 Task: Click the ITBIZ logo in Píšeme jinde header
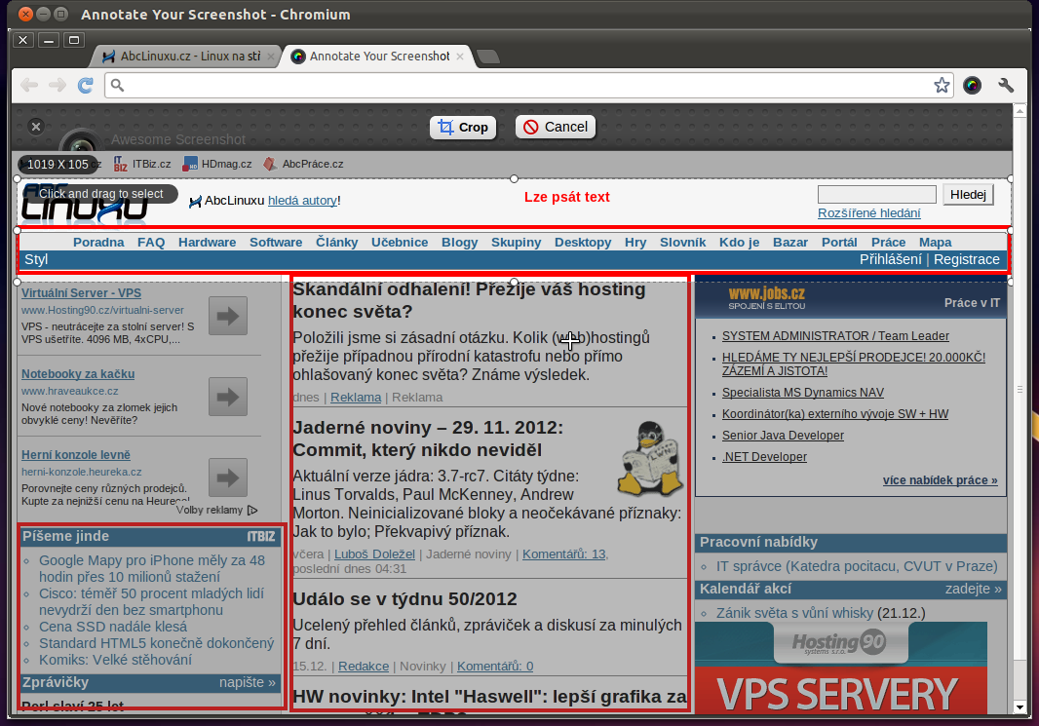click(x=261, y=537)
